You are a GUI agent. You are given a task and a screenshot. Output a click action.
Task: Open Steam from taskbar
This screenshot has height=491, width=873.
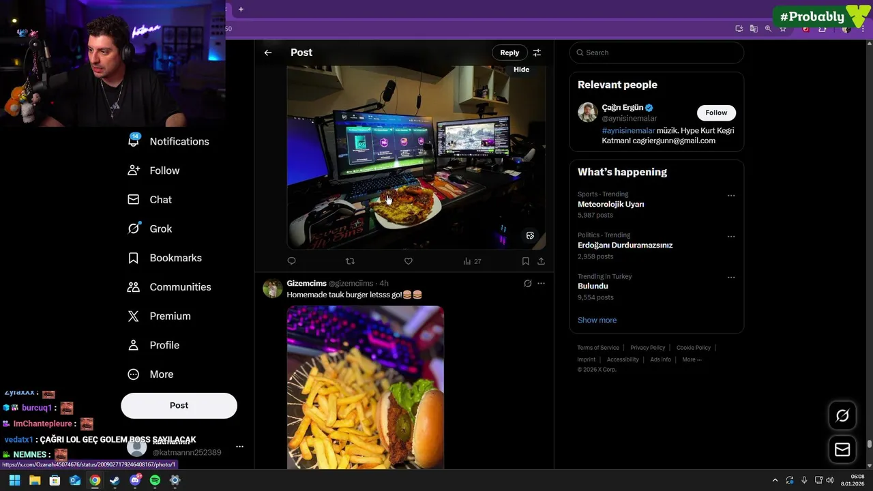[x=115, y=480]
